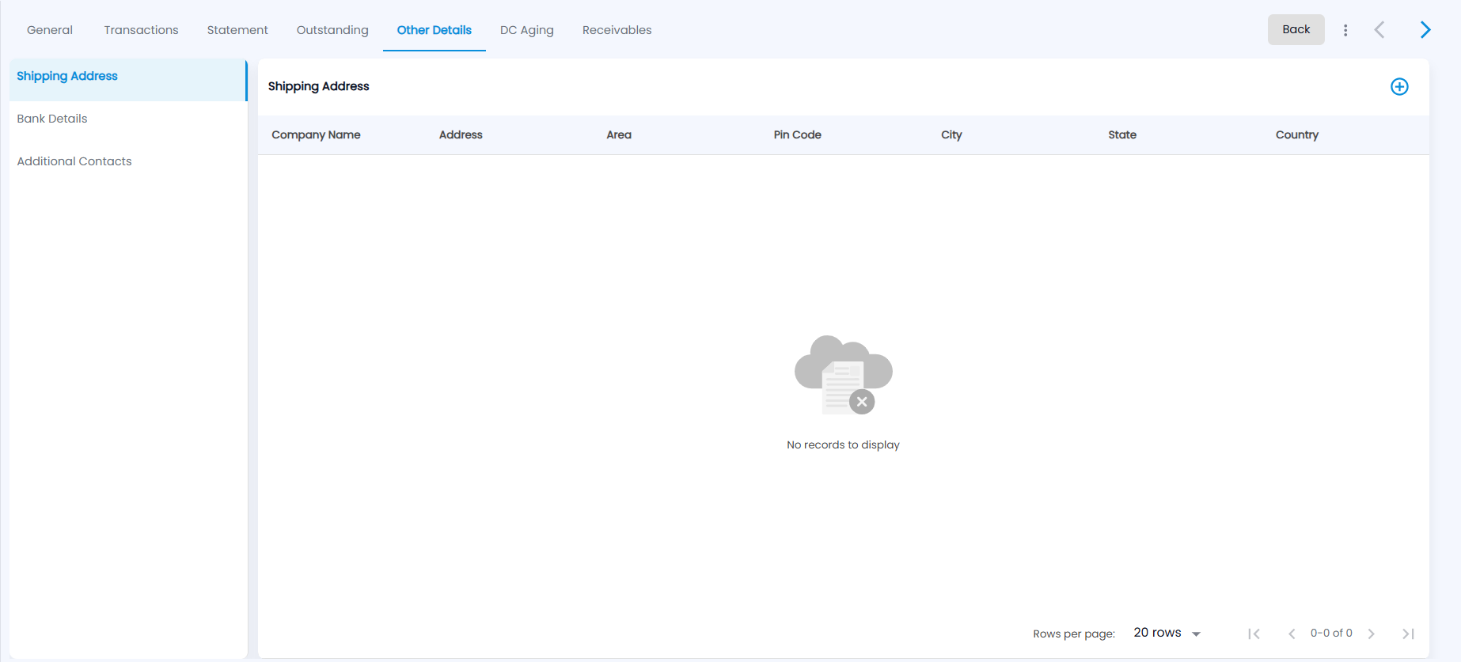The image size is (1461, 662).
Task: Sort by Area column header
Action: 619,135
